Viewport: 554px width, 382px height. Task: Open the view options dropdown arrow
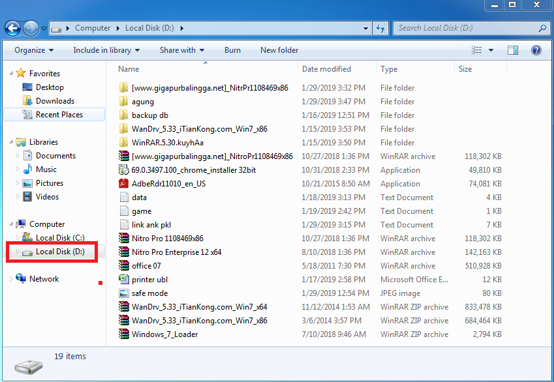[x=491, y=50]
